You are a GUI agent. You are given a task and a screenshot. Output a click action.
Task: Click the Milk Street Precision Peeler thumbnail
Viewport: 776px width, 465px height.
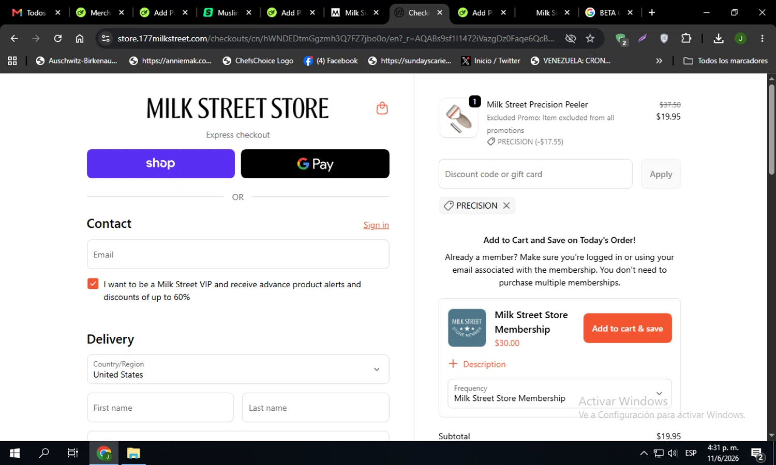point(458,118)
